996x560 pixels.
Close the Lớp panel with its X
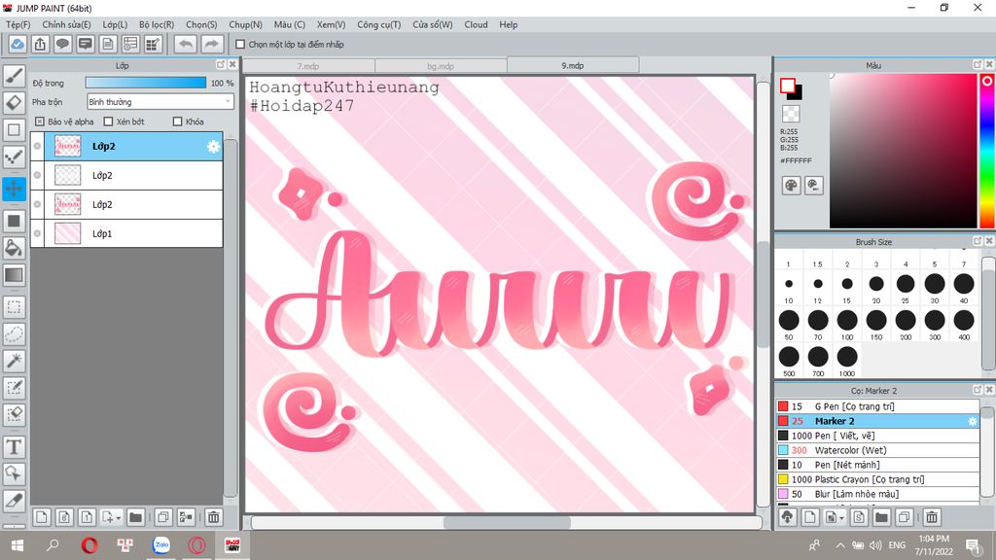[232, 65]
